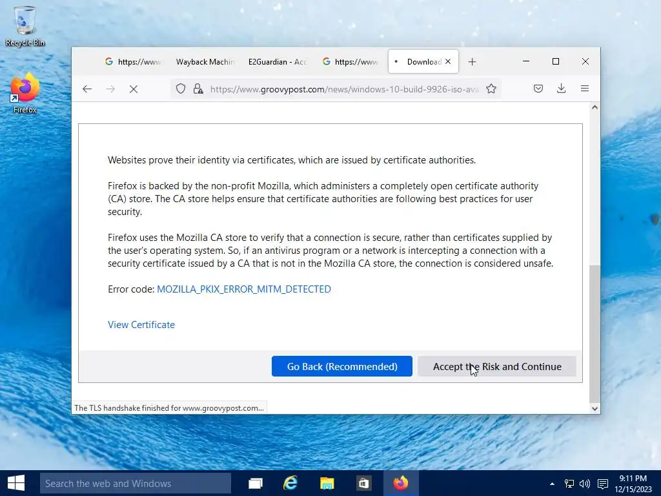Image resolution: width=661 pixels, height=496 pixels.
Task: Click the vertical scrollbar thumb
Action: (x=595, y=333)
